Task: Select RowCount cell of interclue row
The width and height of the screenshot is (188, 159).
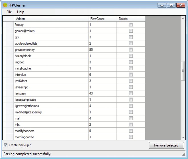Action: [x=102, y=75]
